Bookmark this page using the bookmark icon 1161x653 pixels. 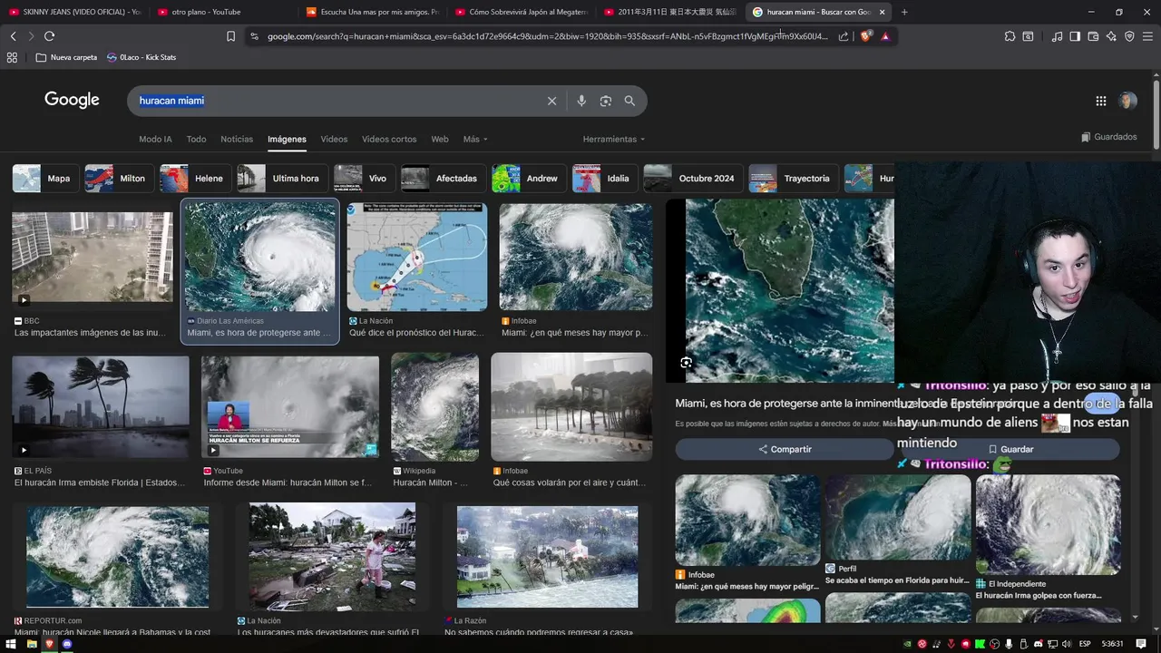coord(230,36)
